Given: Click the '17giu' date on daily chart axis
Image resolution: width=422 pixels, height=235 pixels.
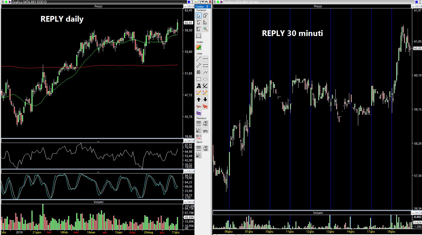Looking at the screenshot, I should pos(176,232).
